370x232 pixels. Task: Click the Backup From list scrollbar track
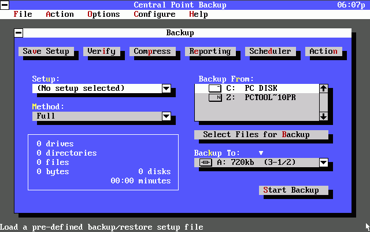[324, 102]
